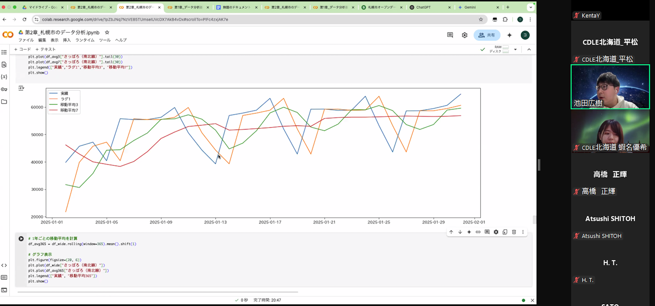This screenshot has height=306, width=655.
Task: Toggle the output options for the chart
Action: pyautogui.click(x=21, y=89)
